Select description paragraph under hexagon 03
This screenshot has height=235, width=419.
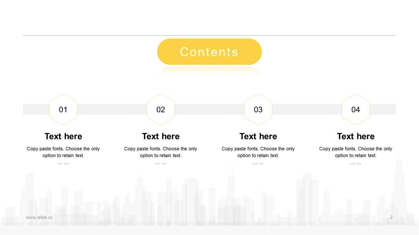258,155
